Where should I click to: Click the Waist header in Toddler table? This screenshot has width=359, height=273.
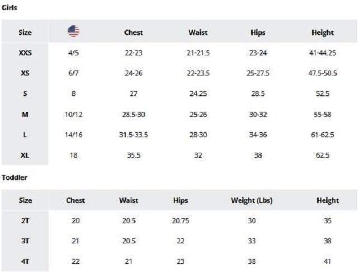coord(129,200)
